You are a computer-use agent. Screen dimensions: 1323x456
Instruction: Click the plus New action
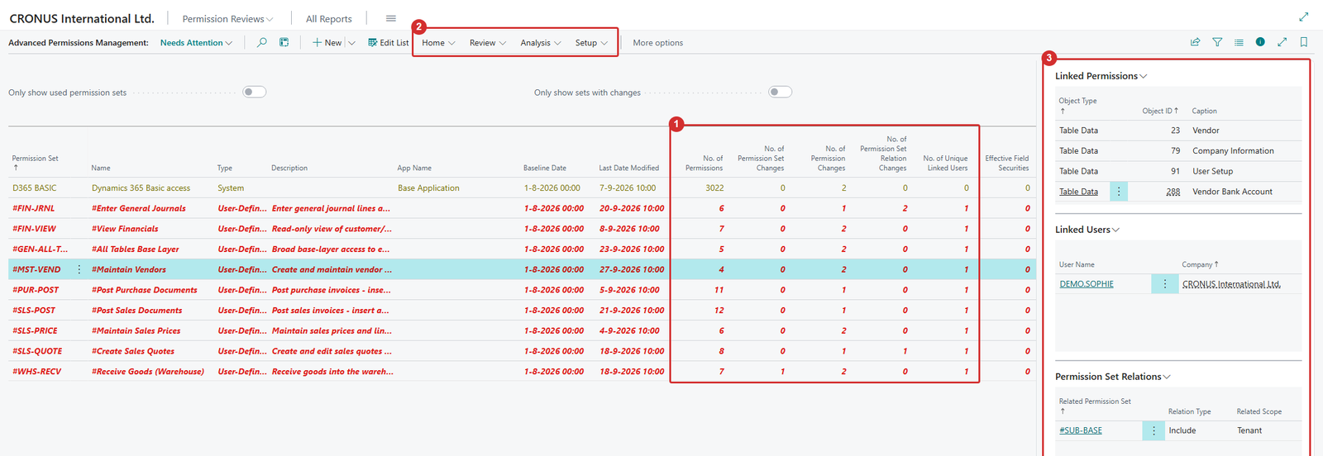tap(327, 42)
